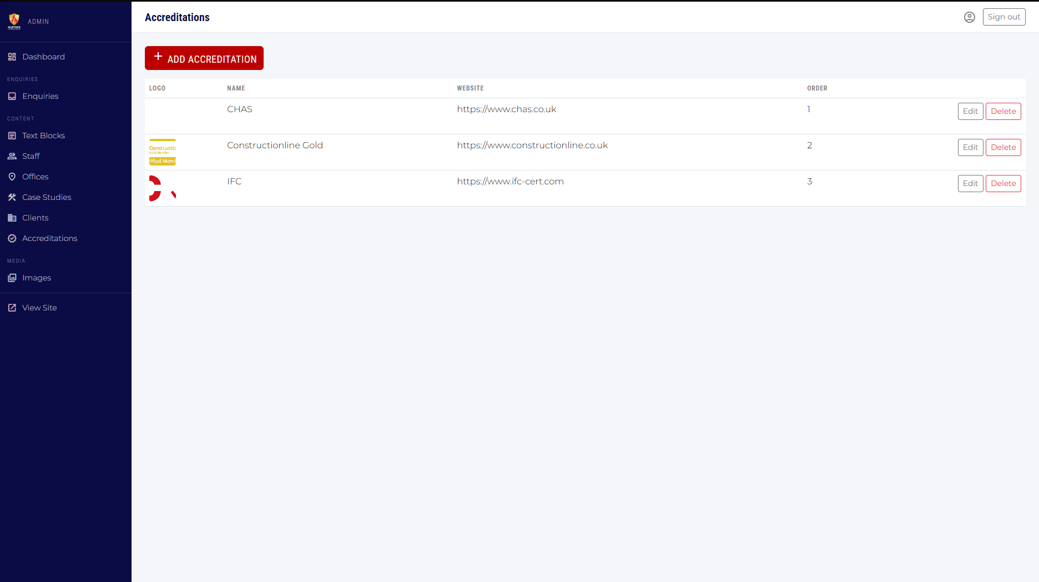Image resolution: width=1039 pixels, height=582 pixels.
Task: Click the Admin crest logo
Action: coord(13,21)
